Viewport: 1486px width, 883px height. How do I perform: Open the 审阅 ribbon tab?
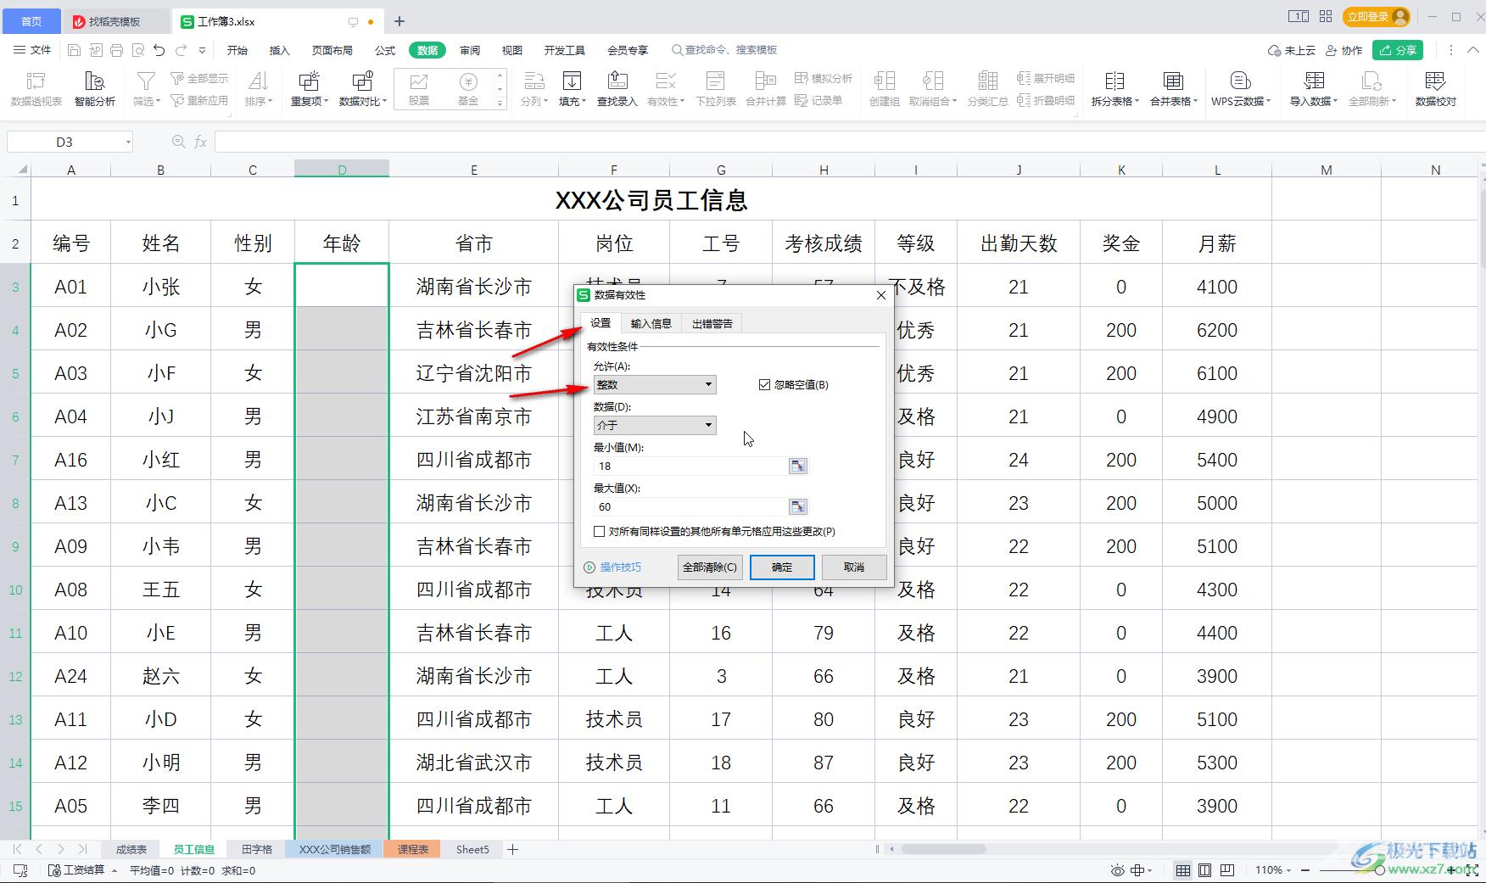pos(470,50)
